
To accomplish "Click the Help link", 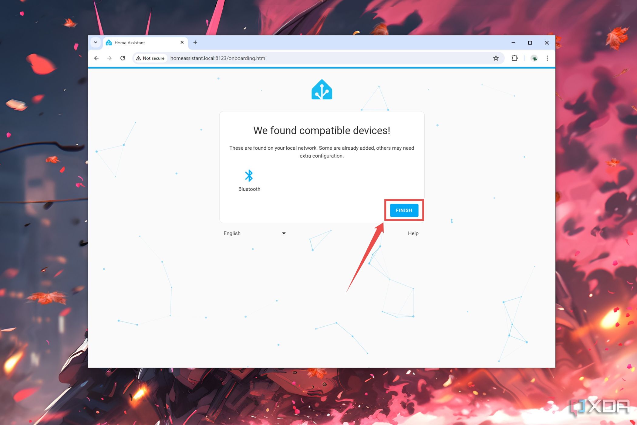I will 413,233.
